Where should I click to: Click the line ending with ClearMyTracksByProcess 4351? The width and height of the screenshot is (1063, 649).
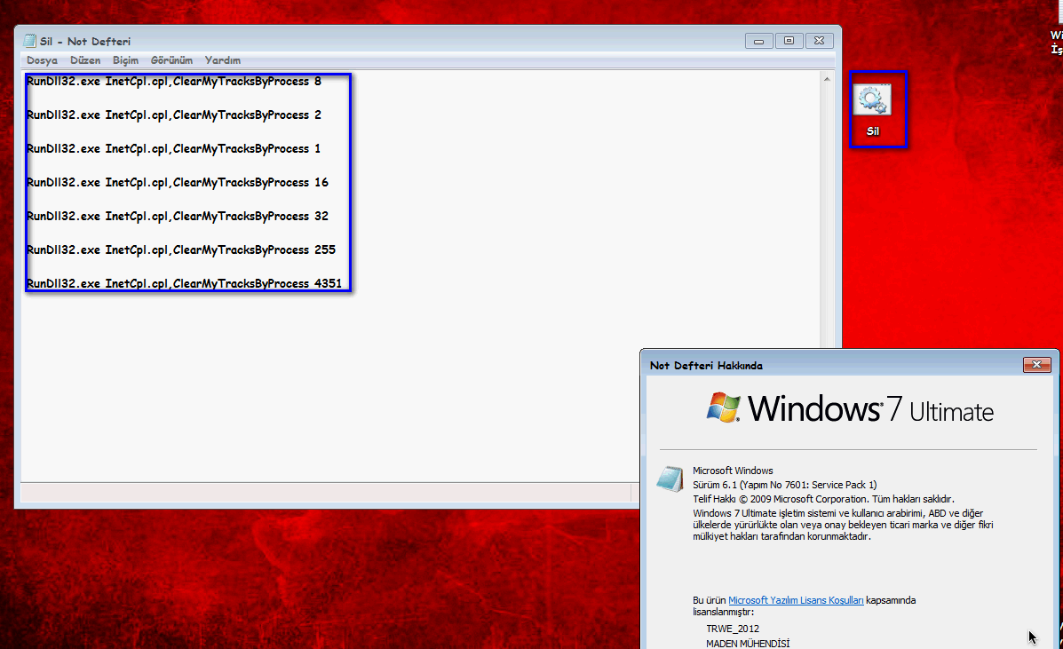pos(185,283)
